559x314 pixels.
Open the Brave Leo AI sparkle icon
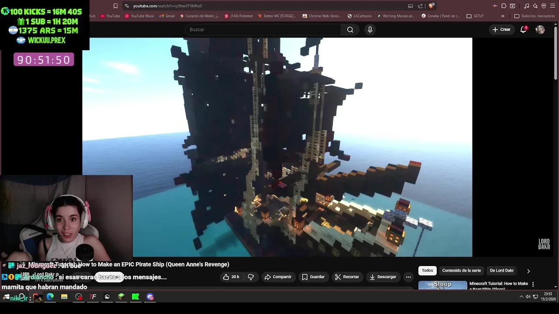coord(535,6)
